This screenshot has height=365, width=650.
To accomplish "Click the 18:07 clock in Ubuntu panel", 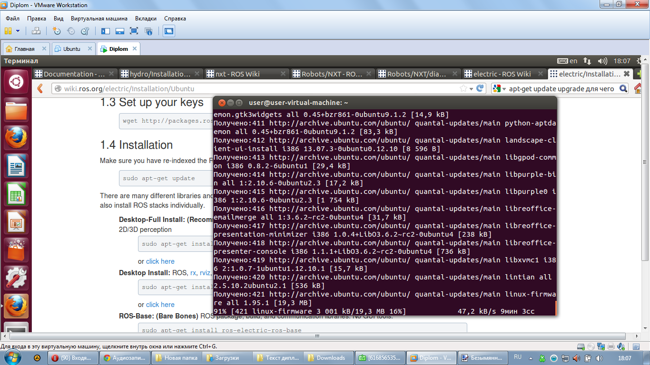I will click(622, 61).
